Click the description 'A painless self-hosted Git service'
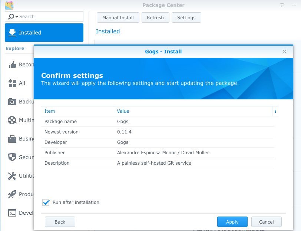301x231 pixels. click(x=154, y=163)
